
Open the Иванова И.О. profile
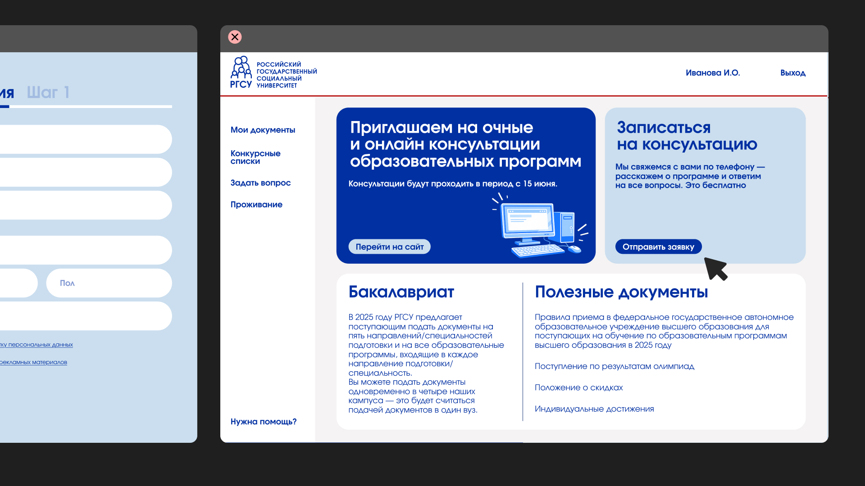tap(712, 72)
